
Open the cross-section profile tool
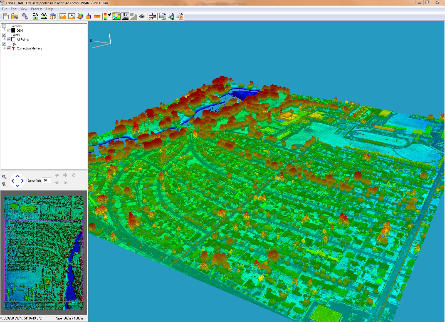(x=152, y=16)
